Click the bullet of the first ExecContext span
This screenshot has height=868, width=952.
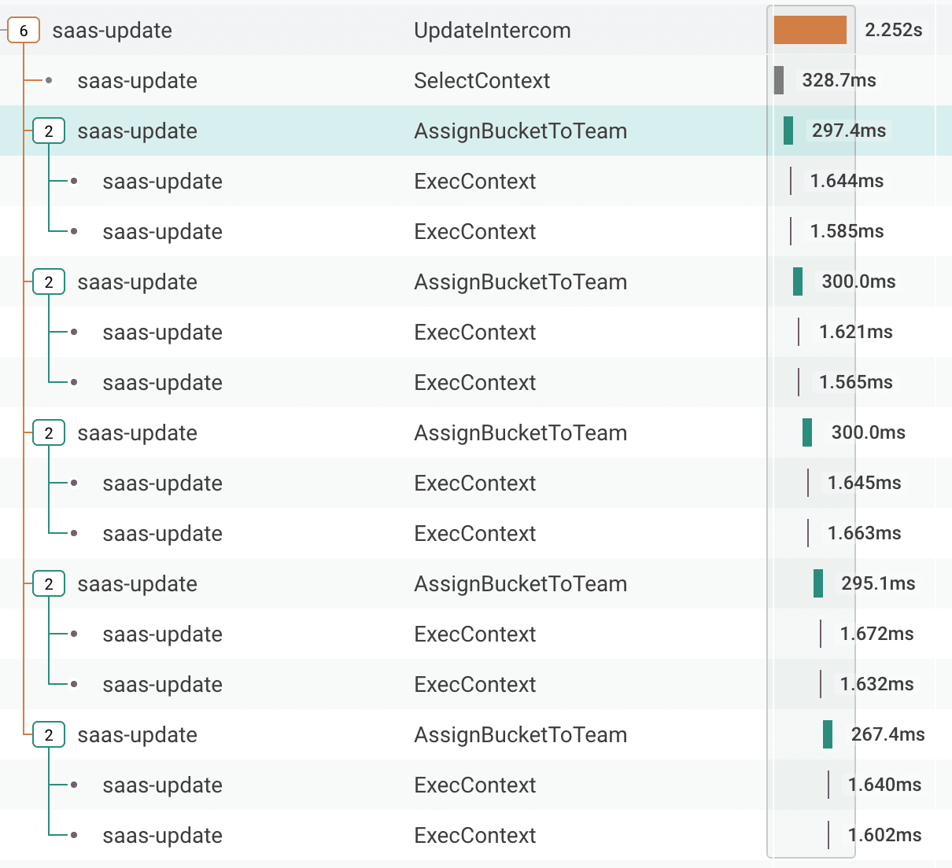click(73, 181)
